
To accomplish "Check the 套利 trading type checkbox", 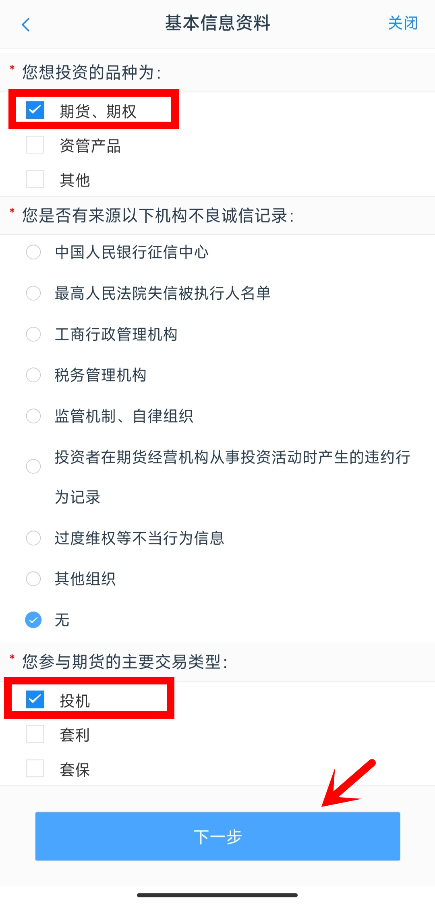I will click(35, 734).
